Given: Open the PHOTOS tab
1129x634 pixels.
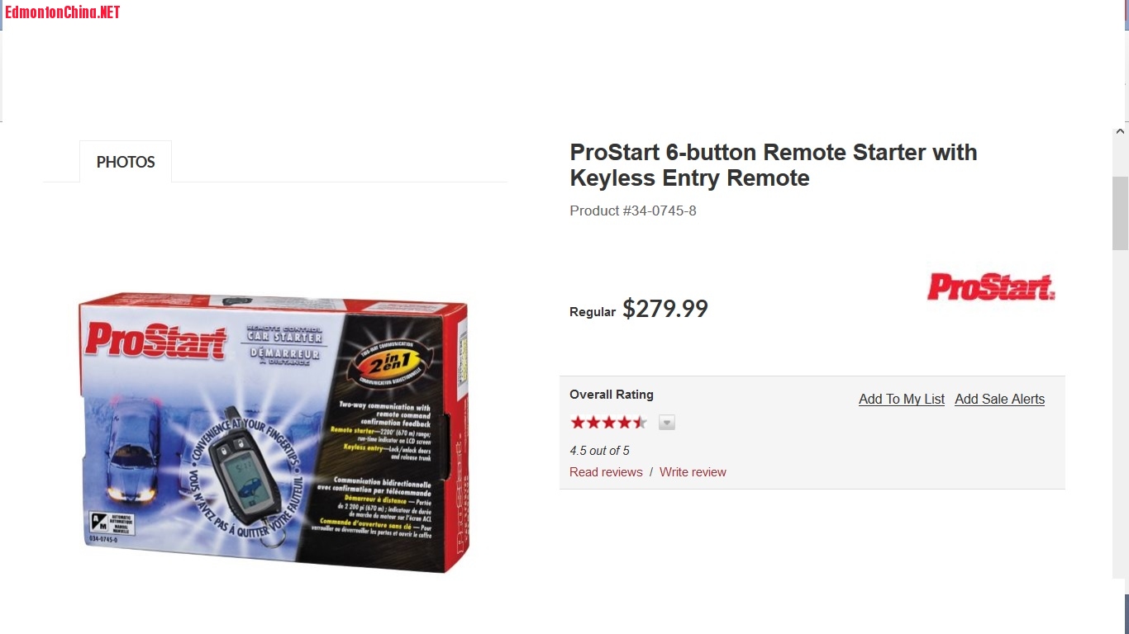Looking at the screenshot, I should point(126,162).
